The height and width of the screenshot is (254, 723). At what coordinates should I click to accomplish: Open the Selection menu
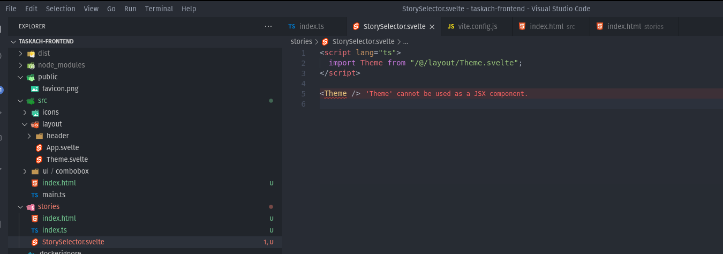(61, 9)
